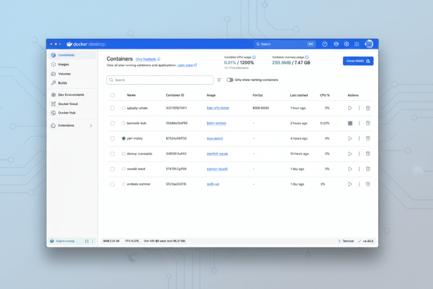Open Images in the sidebar

[x=72, y=64]
